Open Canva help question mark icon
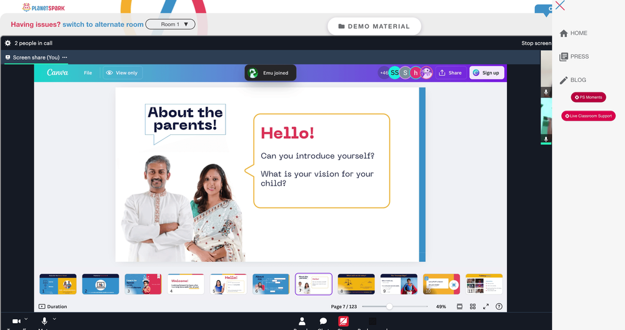Viewport: 625px width, 330px height. [x=499, y=306]
